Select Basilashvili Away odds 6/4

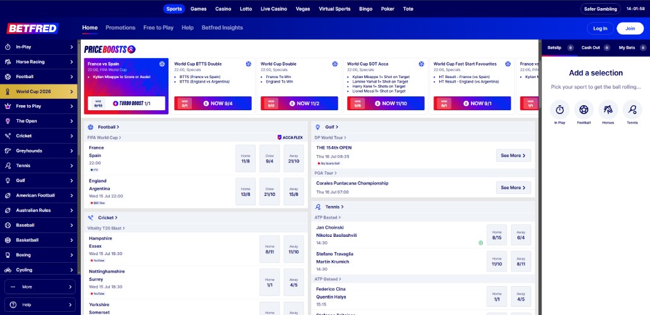521,235
